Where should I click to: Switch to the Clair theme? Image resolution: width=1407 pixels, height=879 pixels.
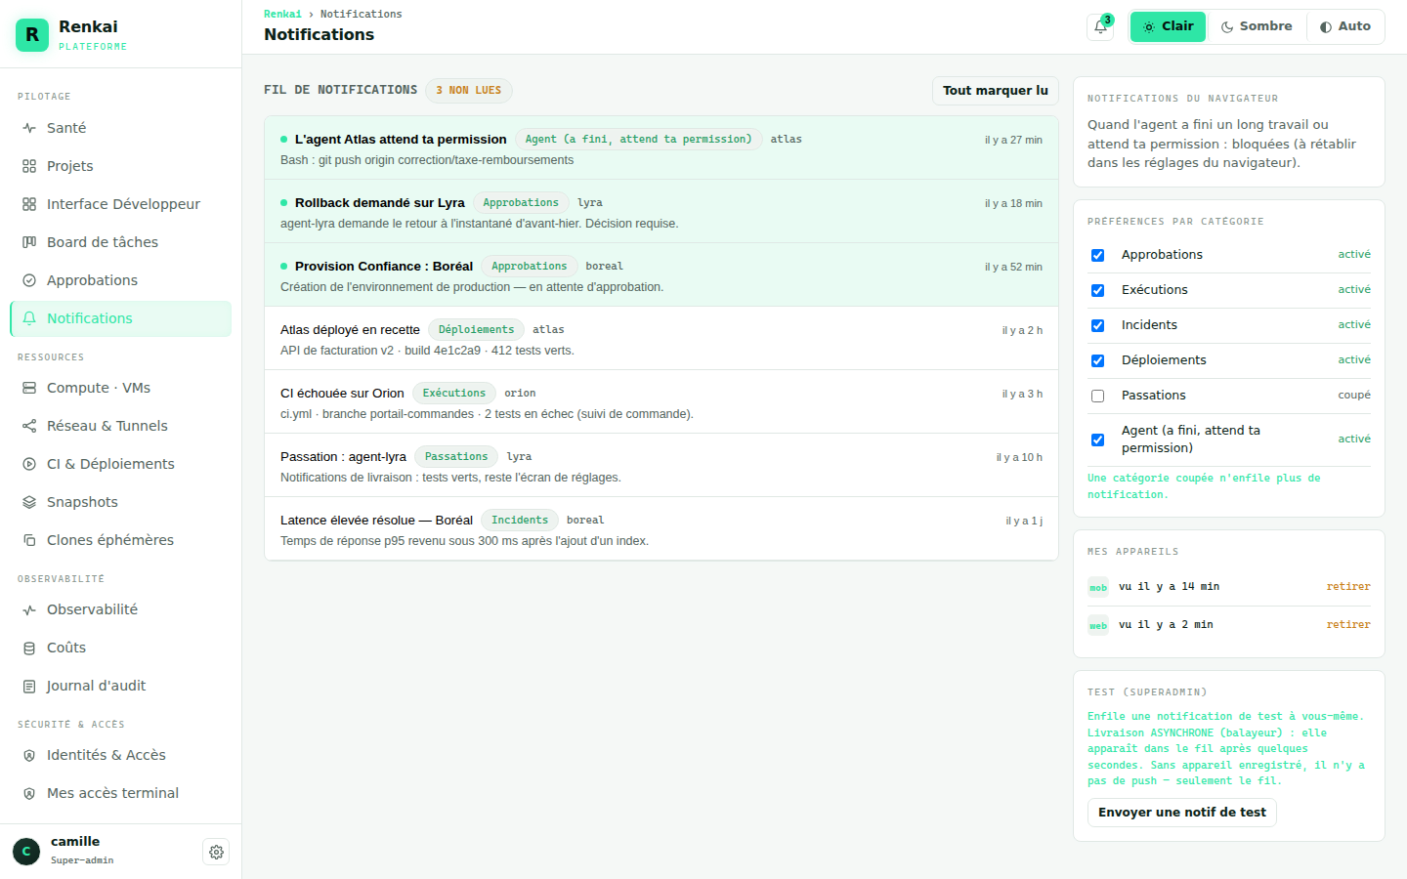pyautogui.click(x=1168, y=26)
